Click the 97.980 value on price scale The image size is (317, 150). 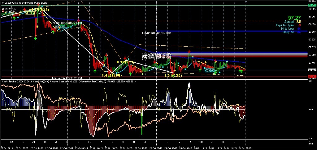pyautogui.click(x=312, y=32)
